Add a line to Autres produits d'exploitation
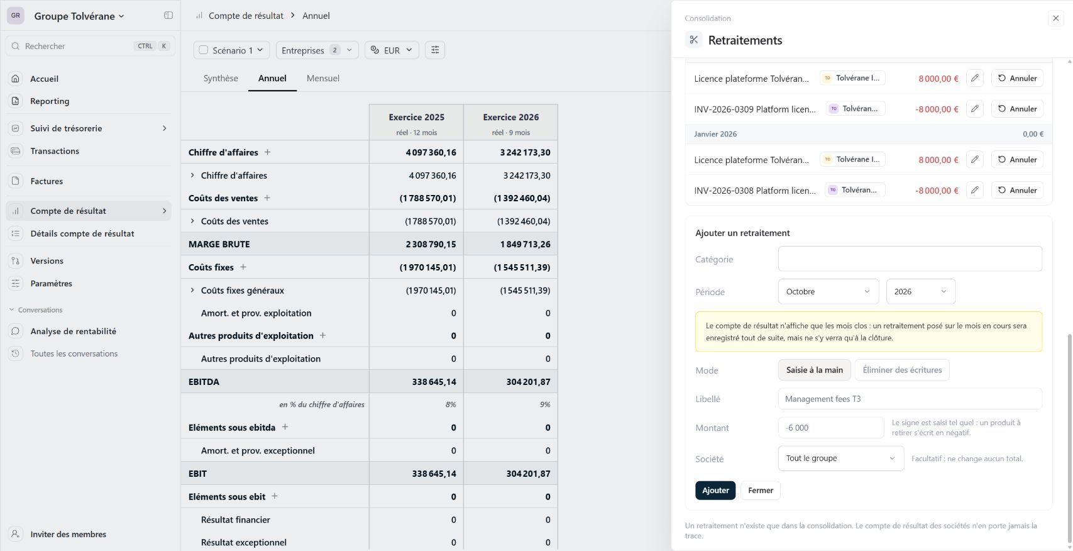The image size is (1073, 551). (x=323, y=336)
